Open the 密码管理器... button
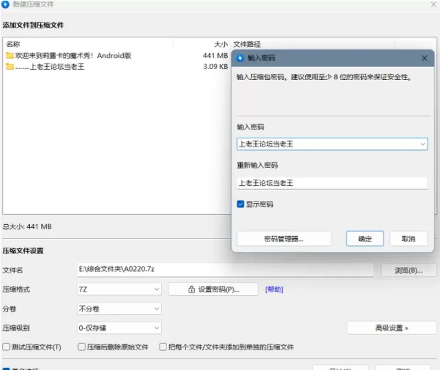This screenshot has width=440, height=370. point(284,239)
